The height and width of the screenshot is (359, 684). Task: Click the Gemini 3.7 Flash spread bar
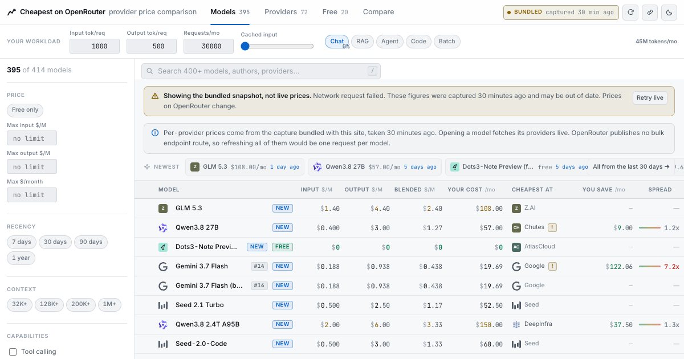(x=649, y=266)
